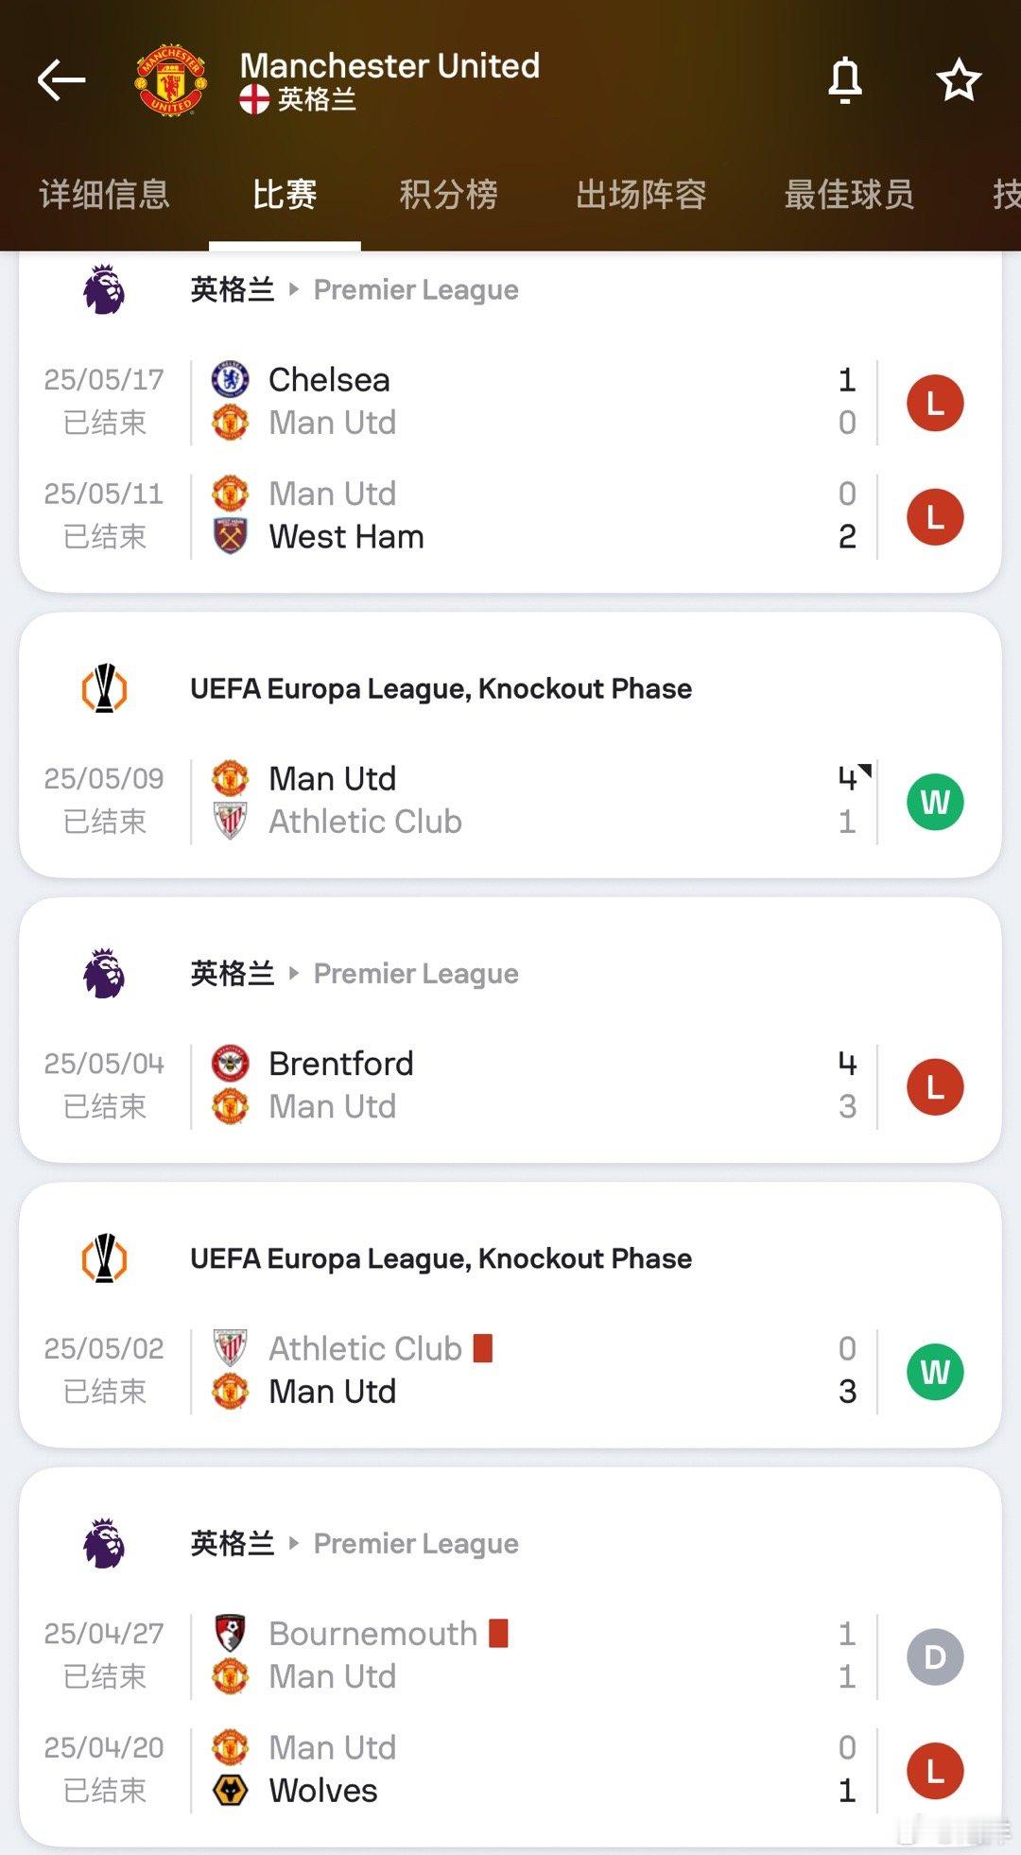This screenshot has height=1855, width=1021.
Task: Tap the first Europa League trophy icon
Action: tap(104, 688)
